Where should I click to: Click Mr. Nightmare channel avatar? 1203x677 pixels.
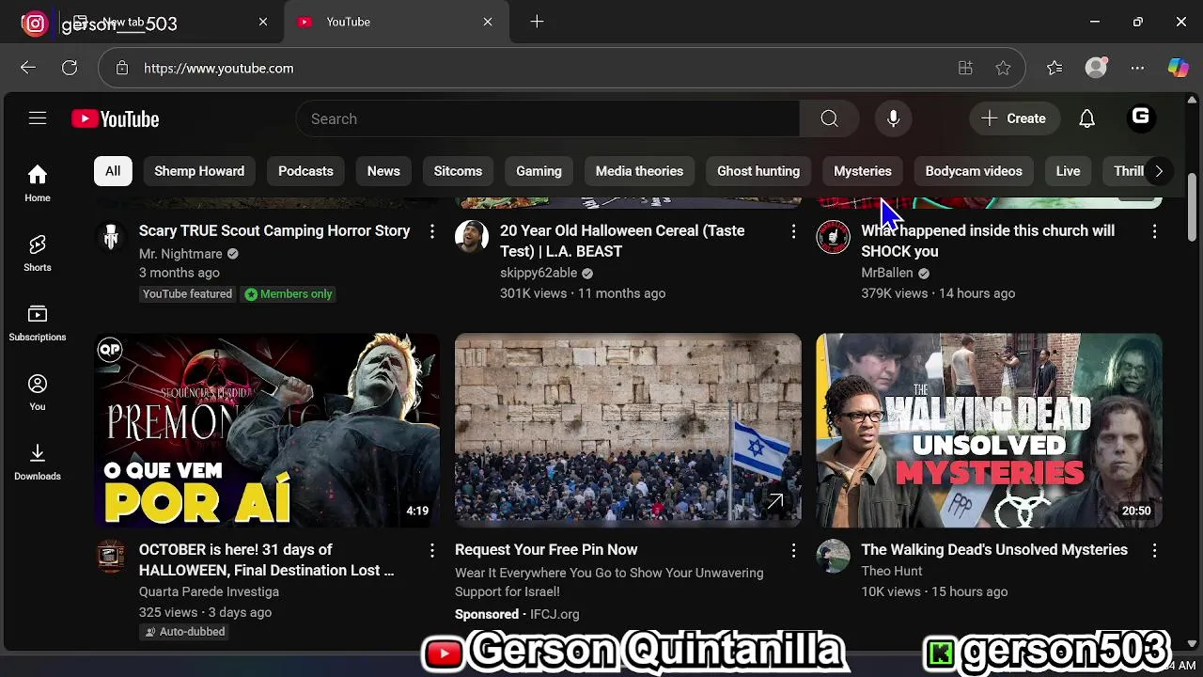pos(111,237)
